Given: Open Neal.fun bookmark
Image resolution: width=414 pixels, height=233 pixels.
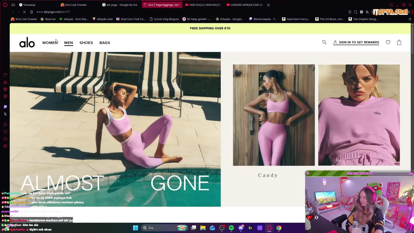Looking at the screenshot, I should [x=48, y=19].
